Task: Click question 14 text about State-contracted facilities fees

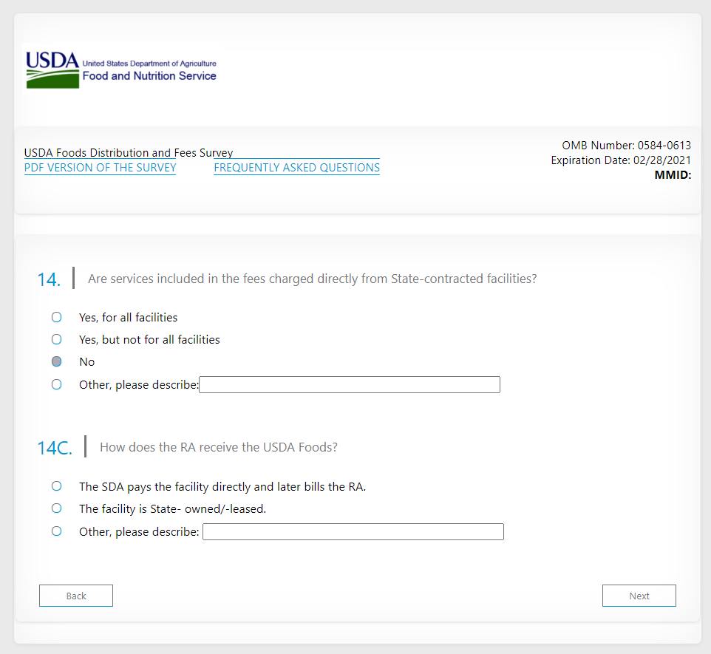Action: pyautogui.click(x=312, y=279)
